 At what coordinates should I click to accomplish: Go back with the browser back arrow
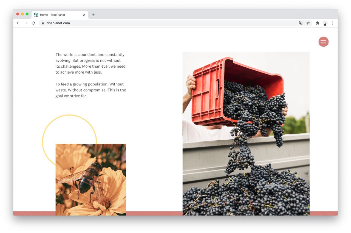pos(18,23)
